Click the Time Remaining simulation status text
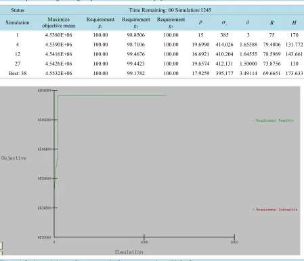The height and width of the screenshot is (261, 304). 170,10
